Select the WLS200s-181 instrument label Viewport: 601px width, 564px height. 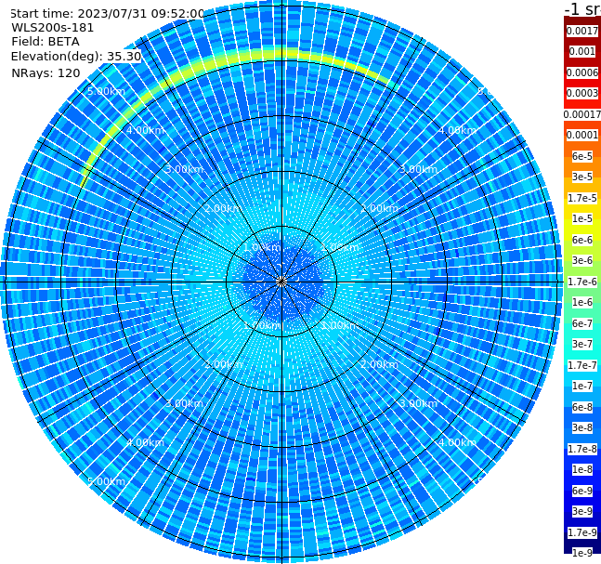click(53, 28)
